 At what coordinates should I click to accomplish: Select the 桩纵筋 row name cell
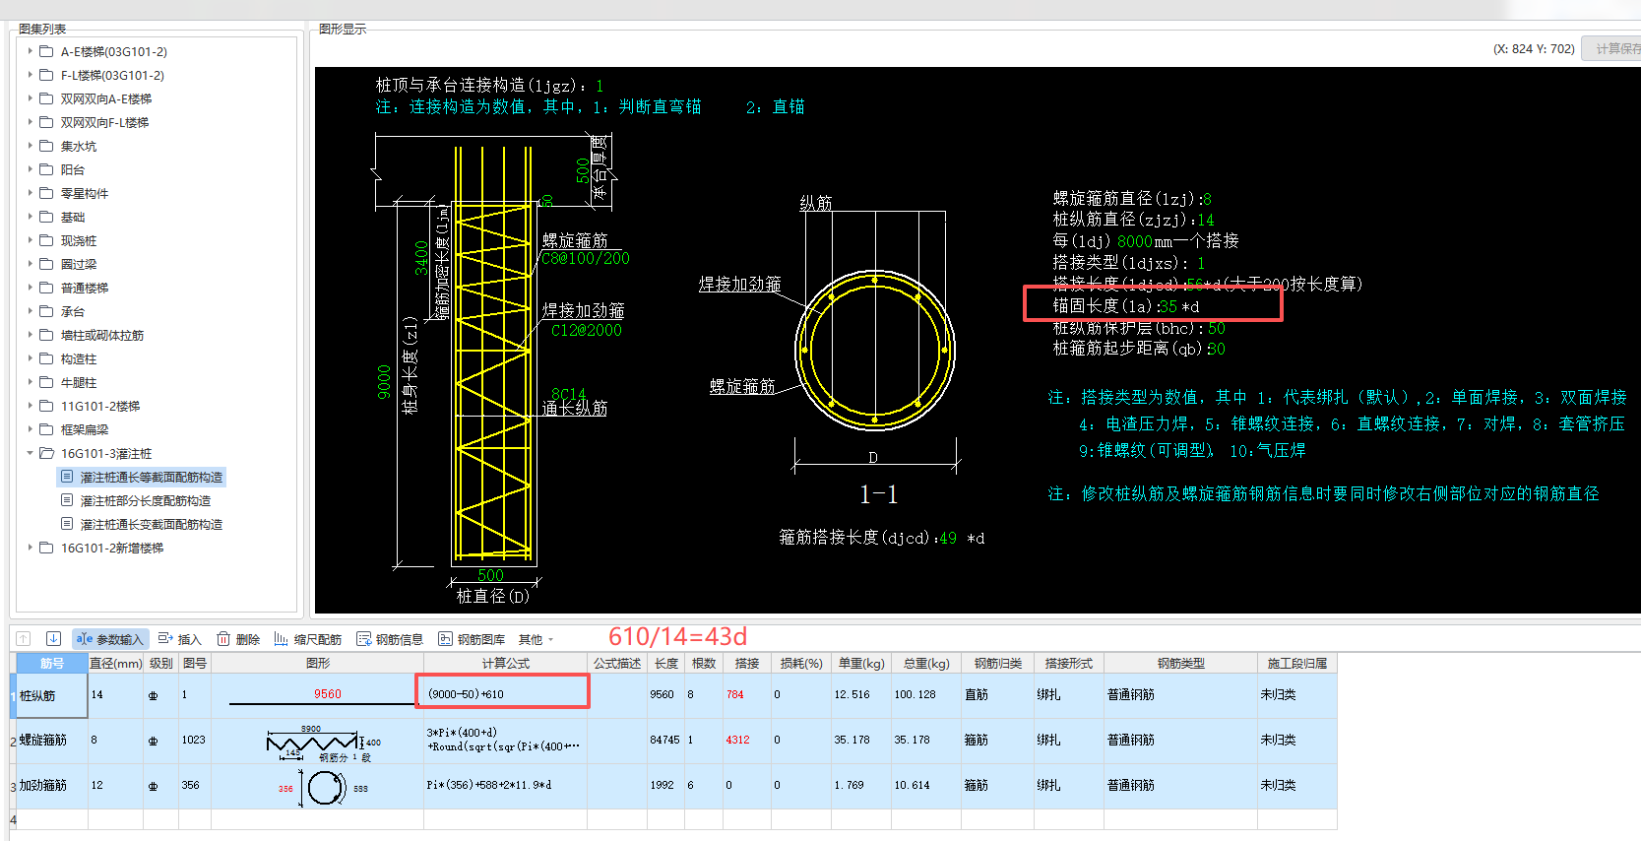click(x=52, y=695)
